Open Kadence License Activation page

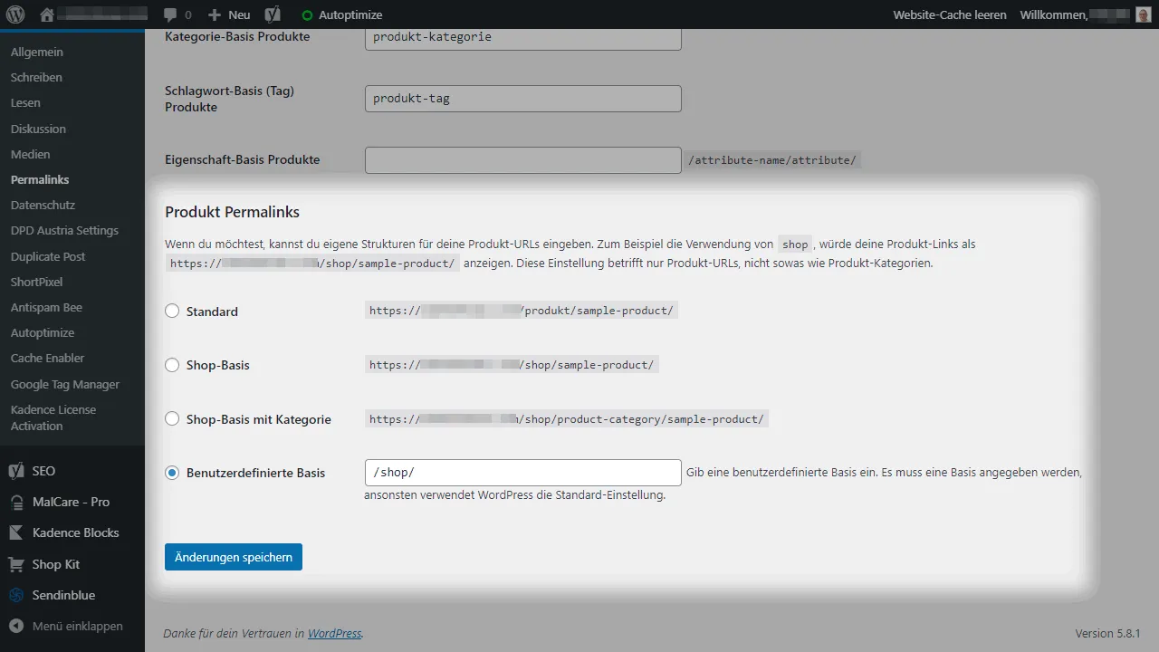(x=53, y=417)
